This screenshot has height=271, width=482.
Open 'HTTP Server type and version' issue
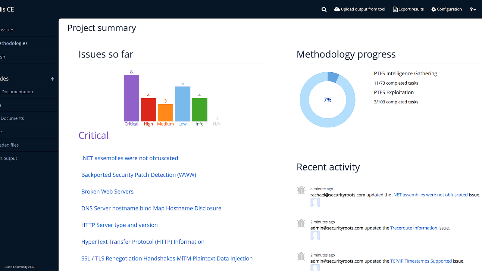pyautogui.click(x=119, y=225)
